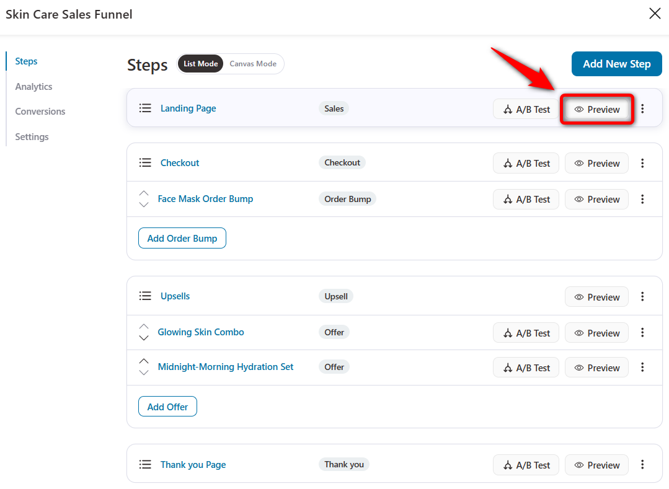Start A/B Test for Thank you Page

[526, 465]
